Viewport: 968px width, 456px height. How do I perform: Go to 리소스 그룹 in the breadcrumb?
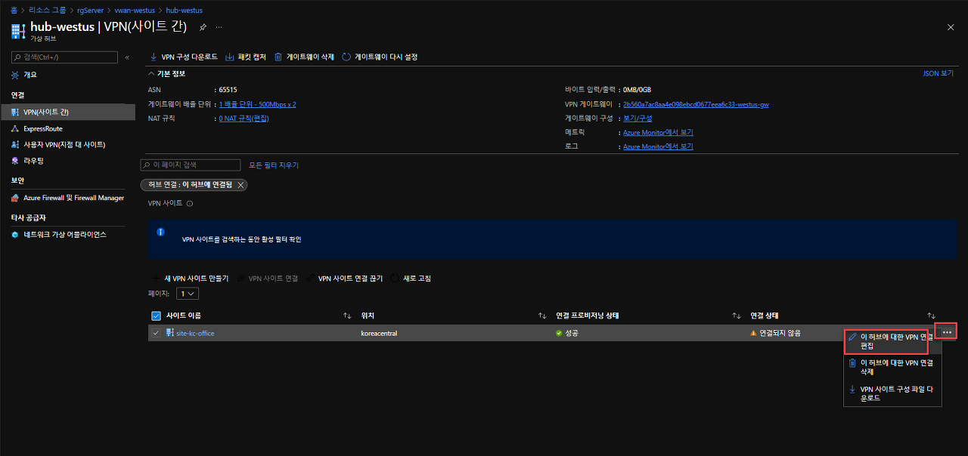click(46, 11)
